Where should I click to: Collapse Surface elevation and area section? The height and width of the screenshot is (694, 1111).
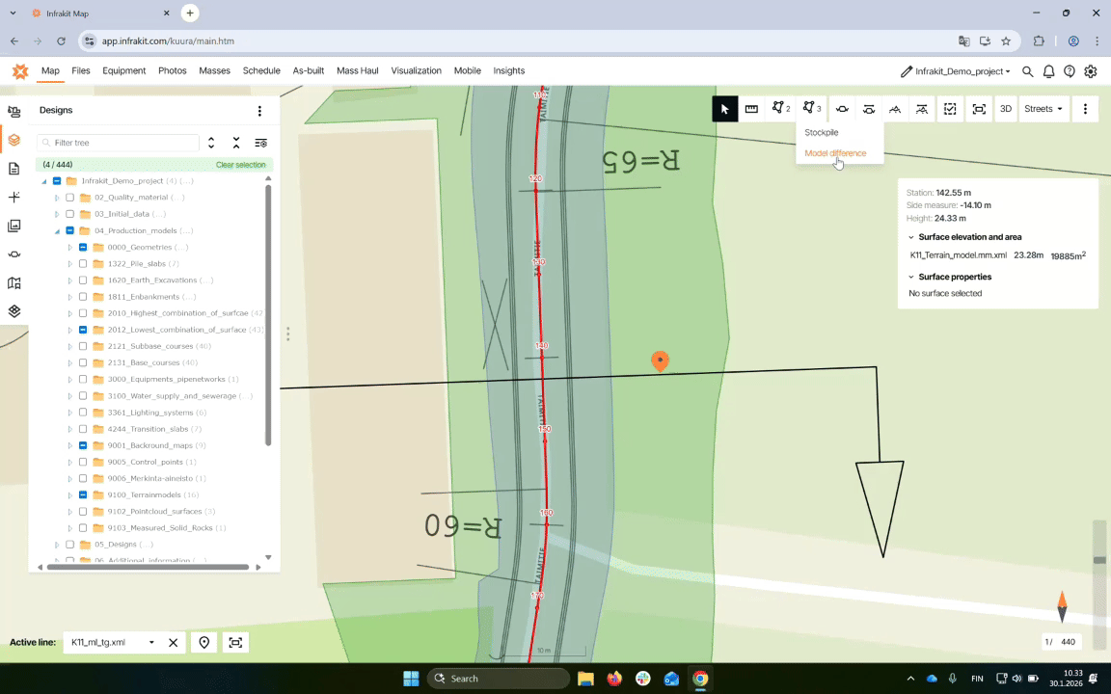tap(911, 237)
